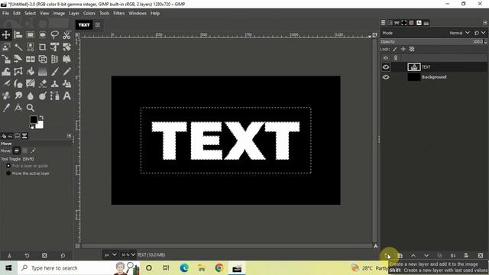489x275 pixels.
Task: Select the Gradient tool
Action: coord(43,71)
